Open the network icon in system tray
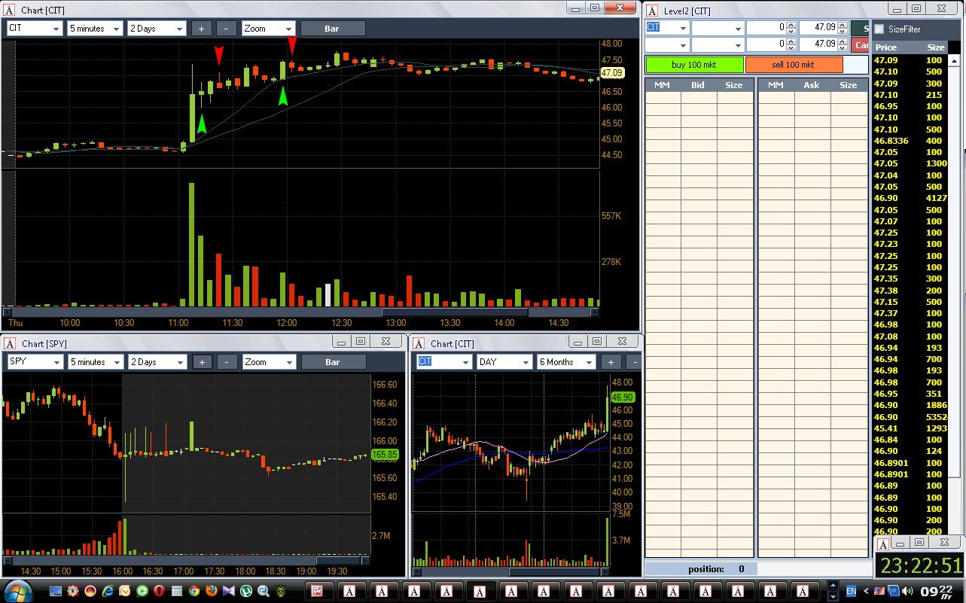The image size is (966, 603). pyautogui.click(x=894, y=591)
